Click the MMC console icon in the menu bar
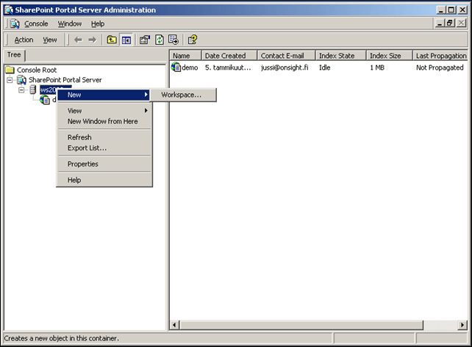 15,23
